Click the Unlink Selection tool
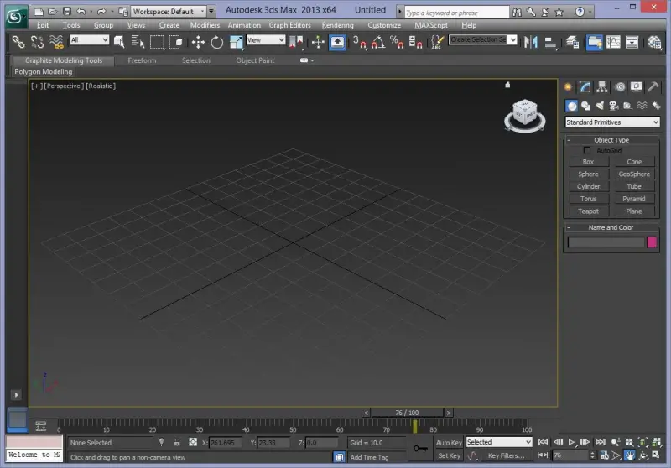The image size is (671, 468). tap(37, 42)
